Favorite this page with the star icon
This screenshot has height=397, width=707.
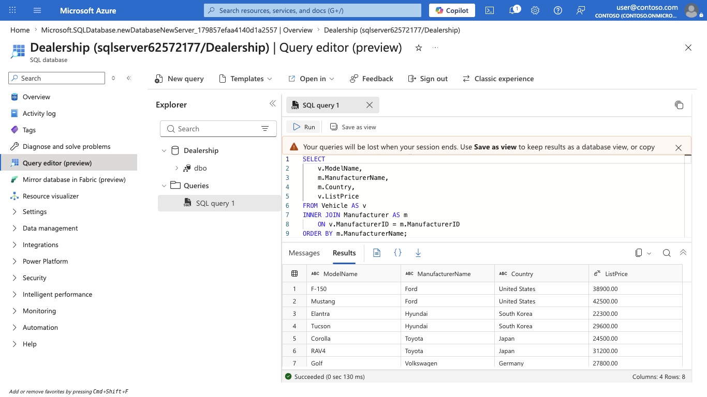[x=419, y=48]
